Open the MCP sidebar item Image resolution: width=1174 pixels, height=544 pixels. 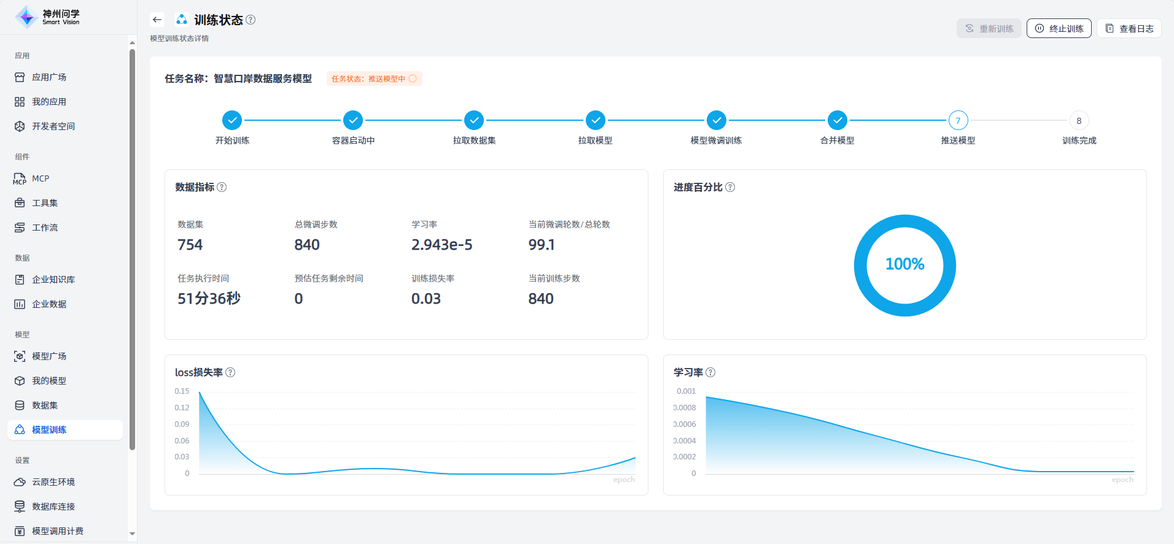click(41, 178)
